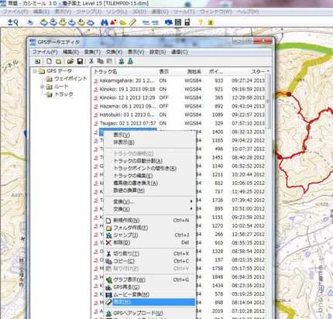Viewport: 333px width, 319px height.
Task: Collapse the GPS データ tree node
Action: tap(35, 71)
